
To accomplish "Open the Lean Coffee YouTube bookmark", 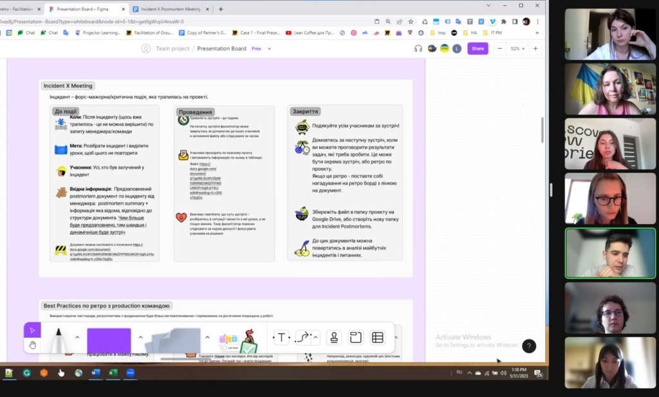I will (310, 33).
